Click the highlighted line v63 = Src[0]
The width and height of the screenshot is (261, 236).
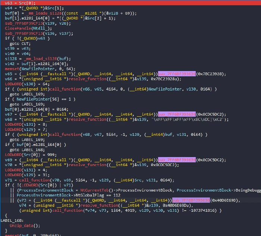click(x=130, y=3)
